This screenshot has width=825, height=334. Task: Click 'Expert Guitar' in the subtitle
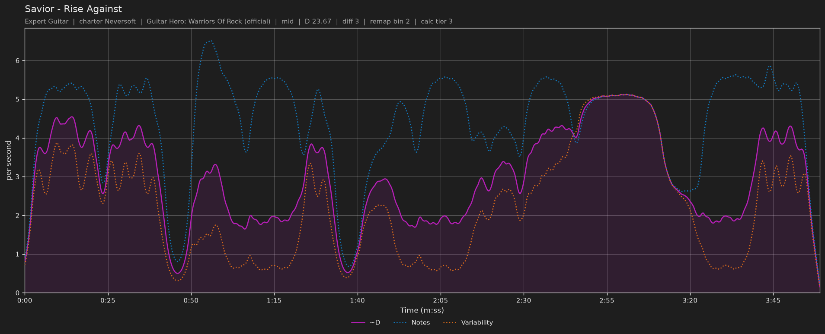point(47,22)
